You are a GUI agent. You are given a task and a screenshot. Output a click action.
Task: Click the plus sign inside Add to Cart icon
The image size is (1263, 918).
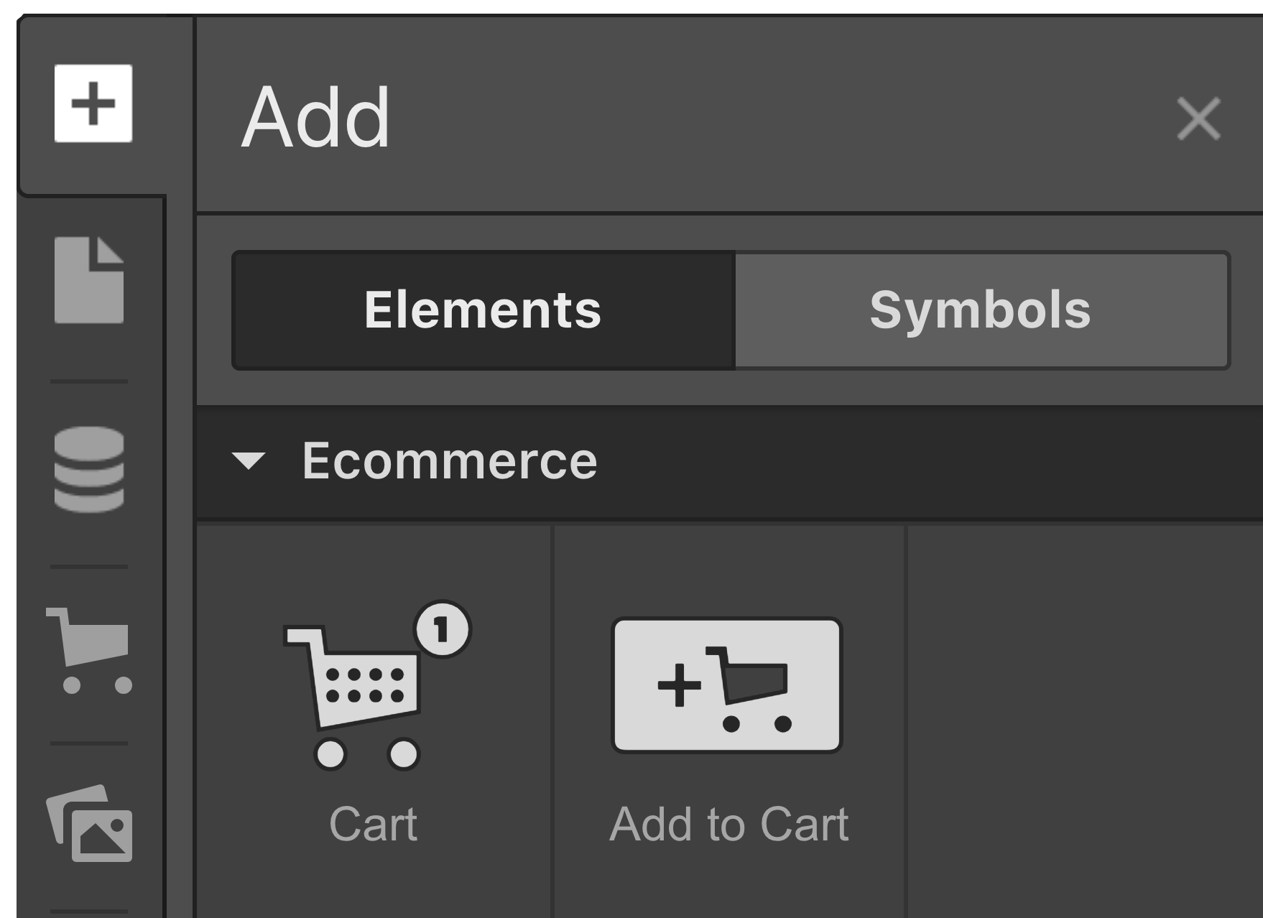(679, 685)
